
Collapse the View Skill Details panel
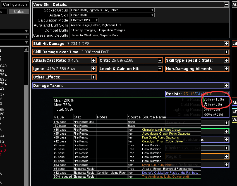pyautogui.click(x=226, y=4)
